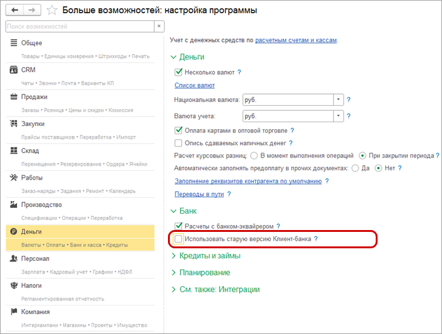Click the Поиск возможностей search field
The image size is (442, 334).
pos(79,26)
